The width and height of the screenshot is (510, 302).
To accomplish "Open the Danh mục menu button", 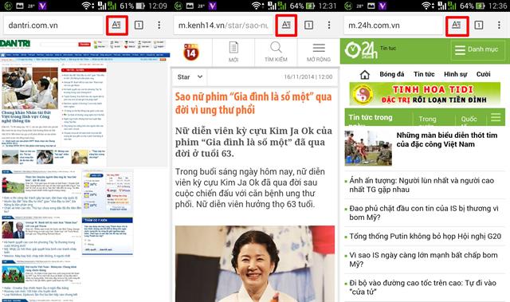I will [x=477, y=49].
